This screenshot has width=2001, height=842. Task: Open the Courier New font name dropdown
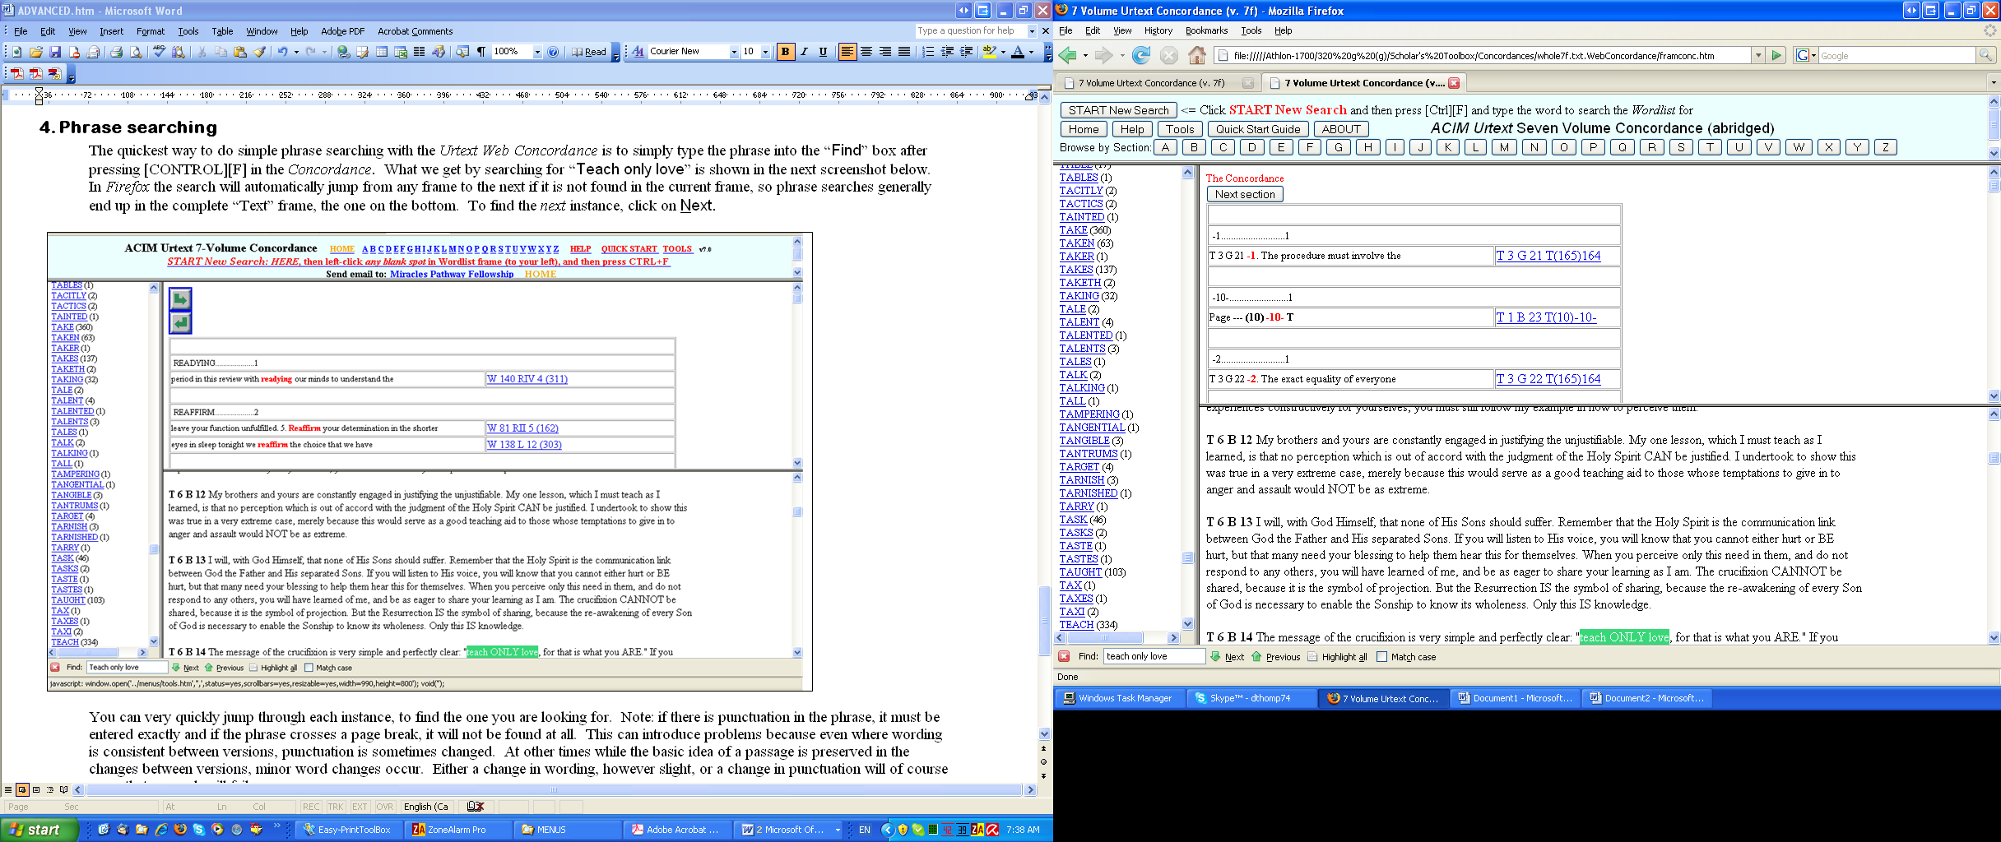[x=734, y=52]
